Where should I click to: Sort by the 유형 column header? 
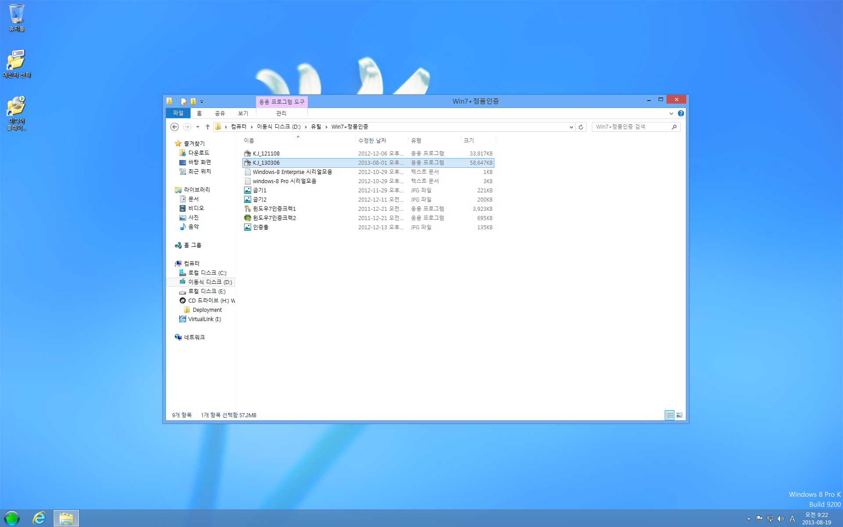point(434,141)
